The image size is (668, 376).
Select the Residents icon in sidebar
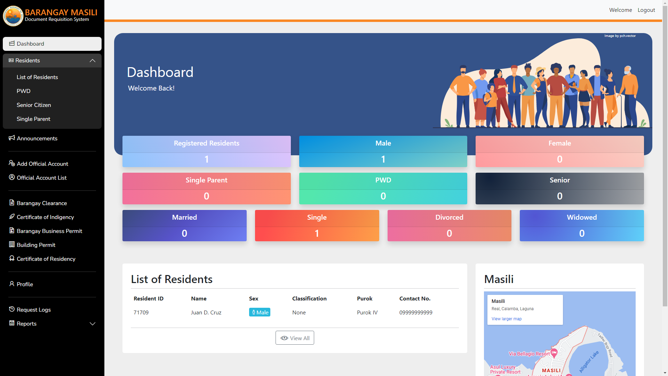[x=11, y=60]
